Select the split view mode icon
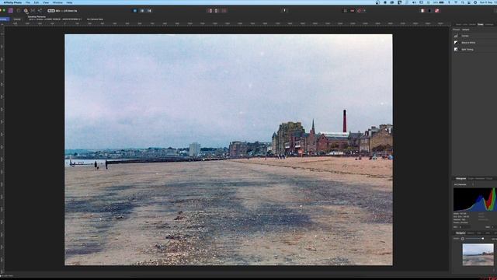This screenshot has width=497, height=280. point(142,10)
